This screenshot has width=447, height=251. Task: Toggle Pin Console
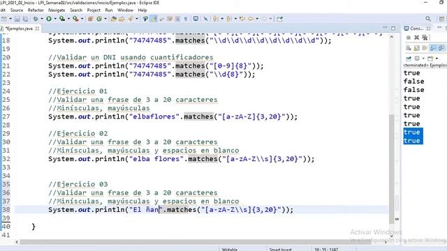[409, 59]
